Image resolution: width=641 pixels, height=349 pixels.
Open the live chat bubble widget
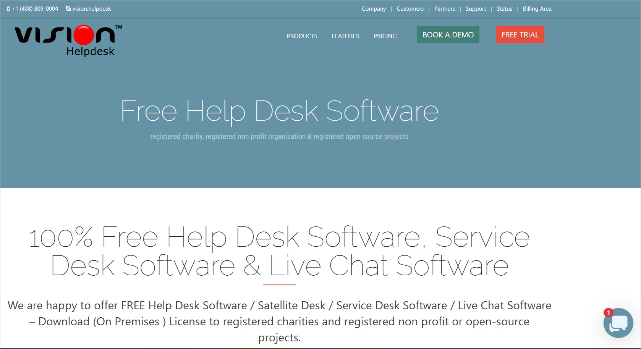(618, 323)
